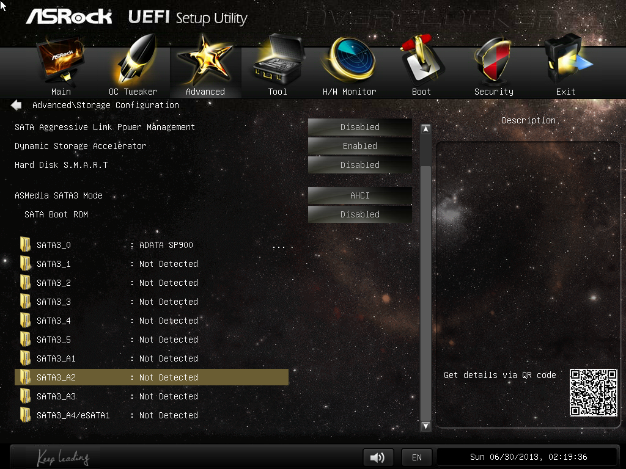The width and height of the screenshot is (626, 469).
Task: Click the Advanced star icon
Action: coord(205,60)
